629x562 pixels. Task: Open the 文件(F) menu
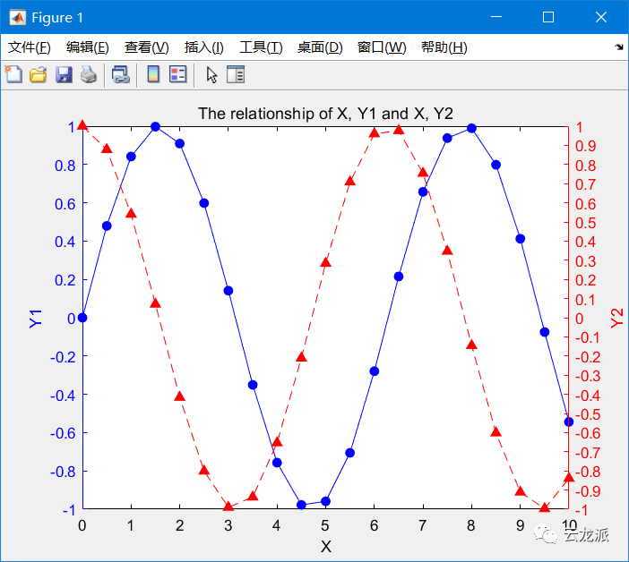point(30,47)
